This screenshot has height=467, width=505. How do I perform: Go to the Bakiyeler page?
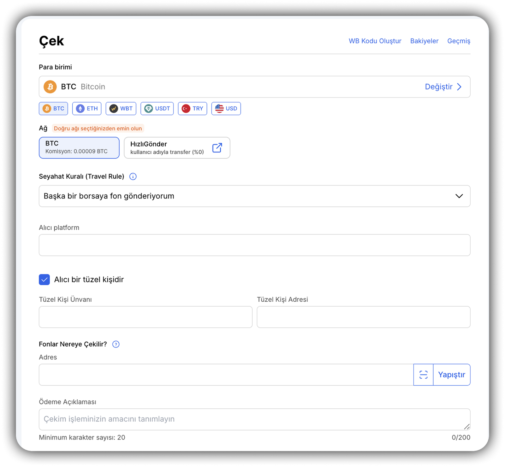pos(424,41)
